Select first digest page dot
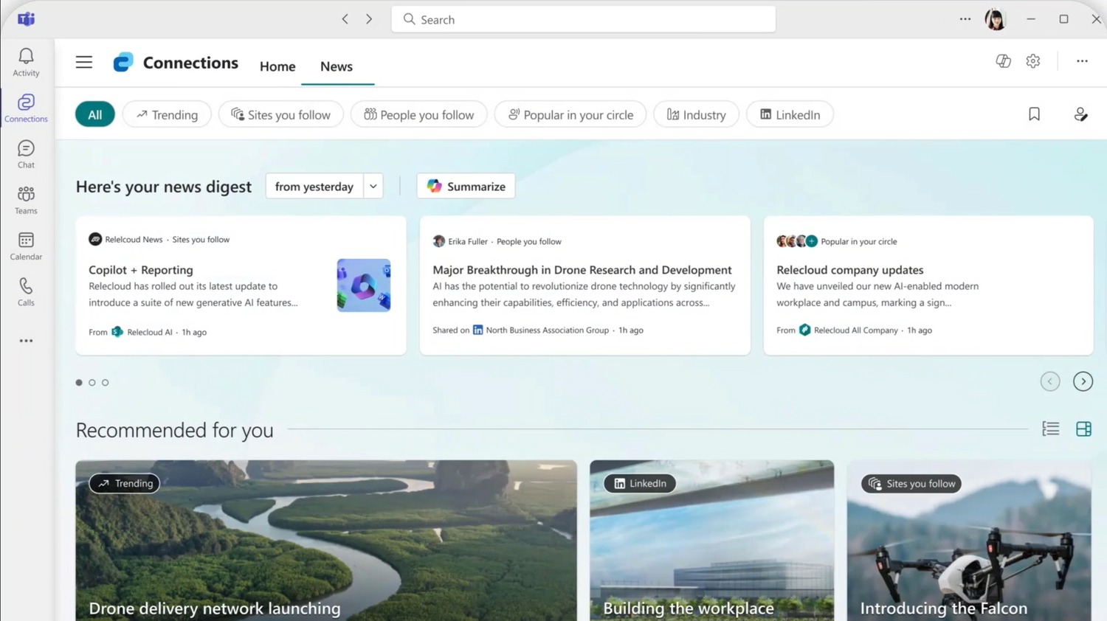 (x=79, y=383)
